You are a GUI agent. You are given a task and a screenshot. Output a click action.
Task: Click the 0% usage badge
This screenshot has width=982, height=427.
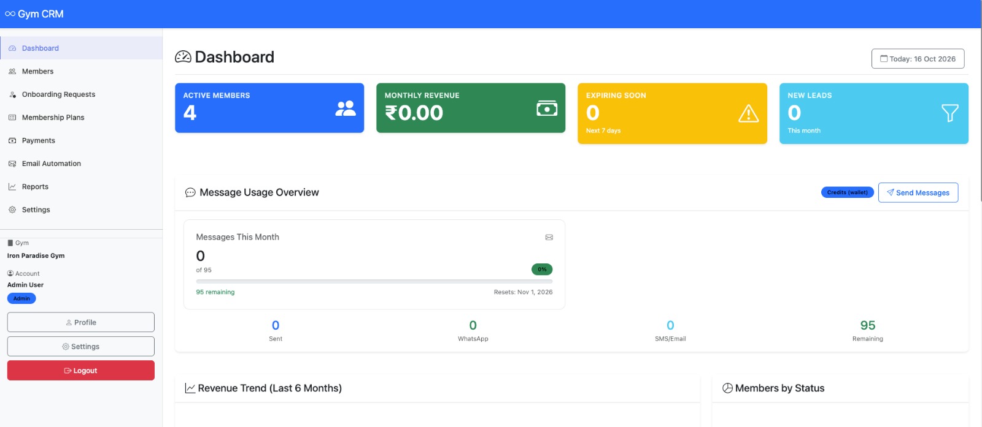(x=542, y=270)
